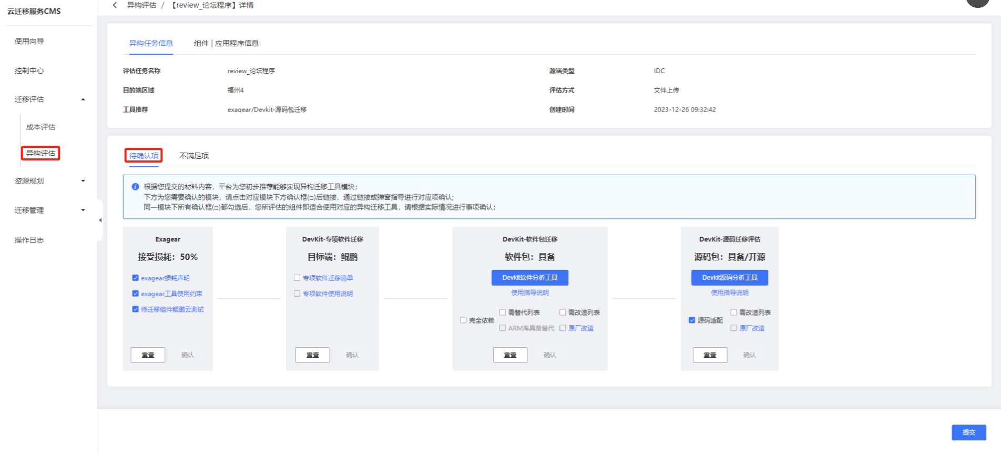Click the blue info icon in notice banner
The width and height of the screenshot is (1001, 454).
pyautogui.click(x=135, y=187)
